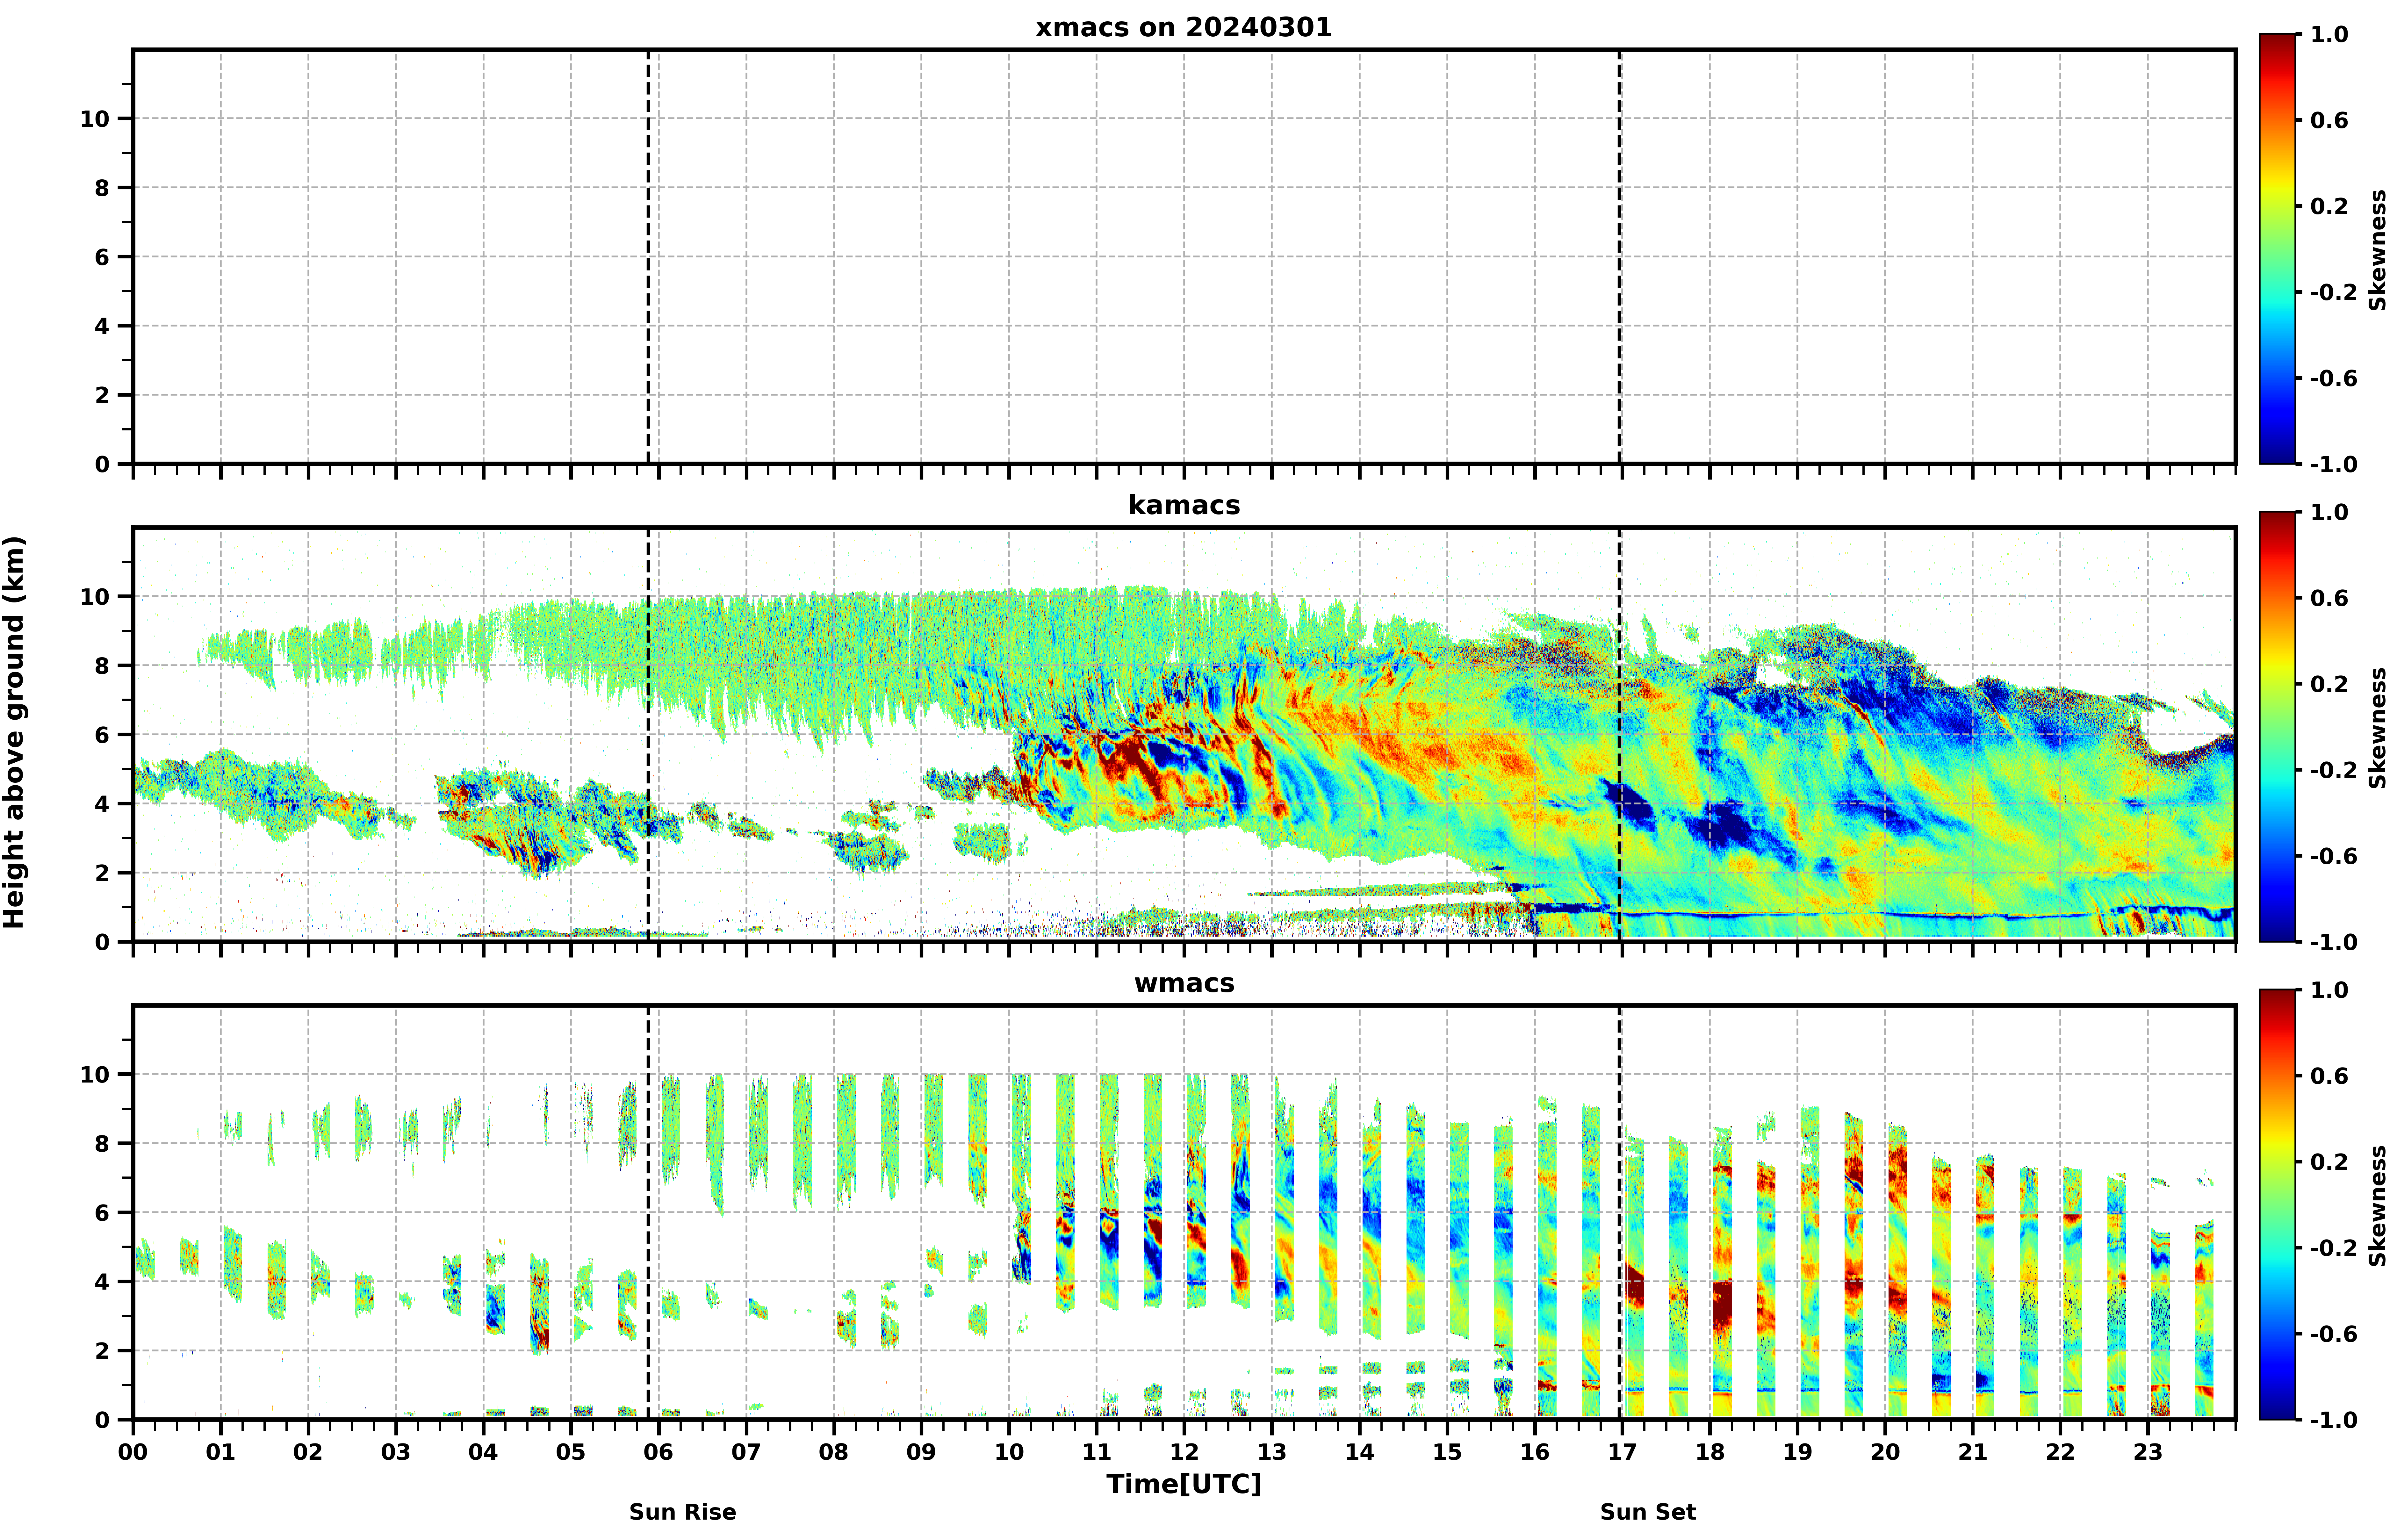The image size is (2404, 1540).
Task: Click the 'Height above ground (km)' axis label
Action: click(x=14, y=732)
